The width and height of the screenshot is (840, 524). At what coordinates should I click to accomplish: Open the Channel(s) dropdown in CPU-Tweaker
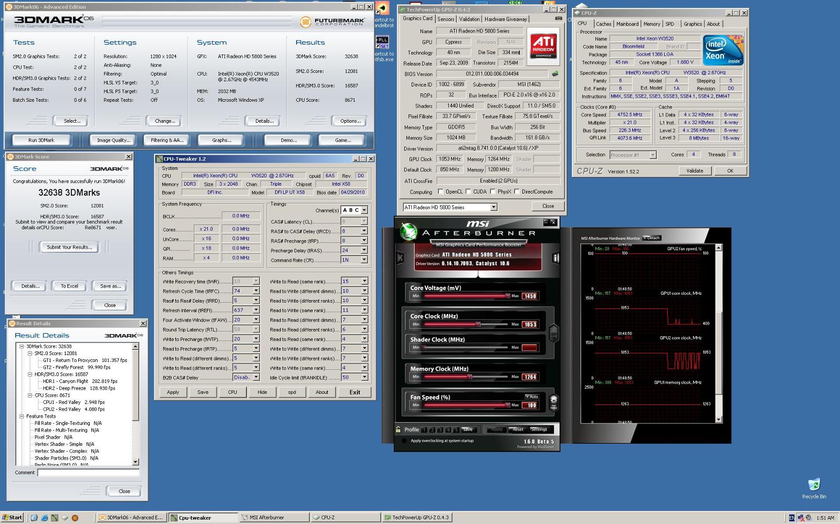tap(364, 210)
